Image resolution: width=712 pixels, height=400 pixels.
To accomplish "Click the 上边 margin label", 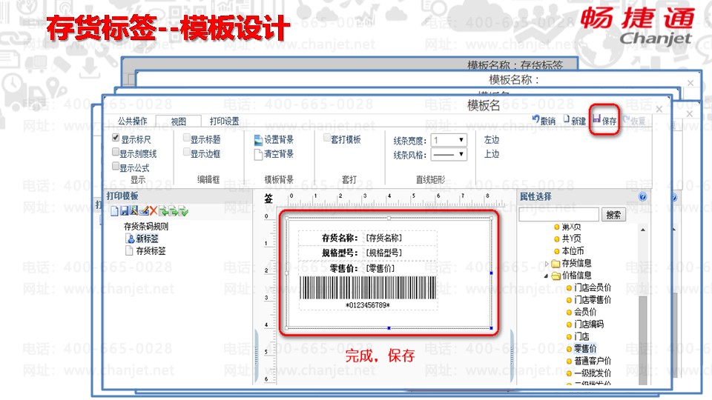I will click(491, 154).
